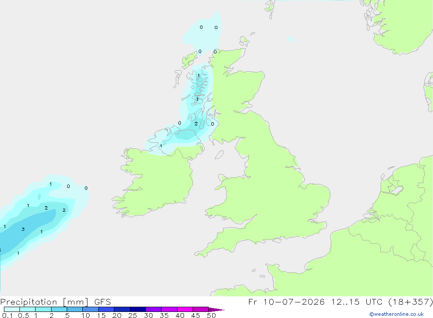433x318 pixels.
Task: Click the '10' legend scale label
Action: point(85,315)
